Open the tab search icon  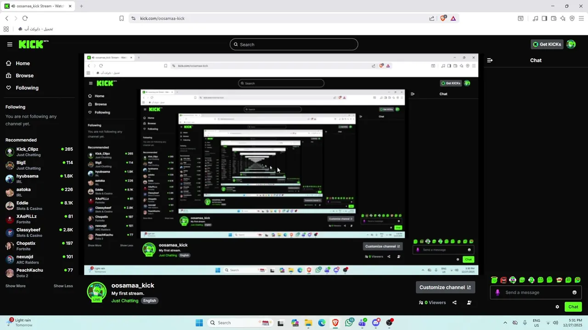pyautogui.click(x=520, y=18)
